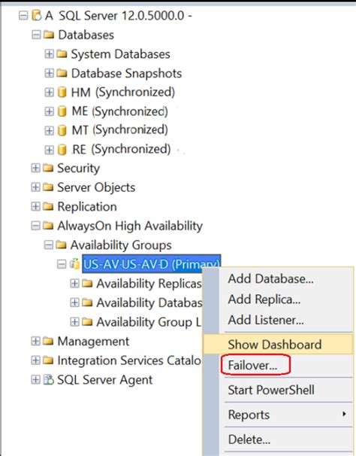Click the HM database cylinder icon
Image resolution: width=356 pixels, height=456 pixels.
[62, 93]
